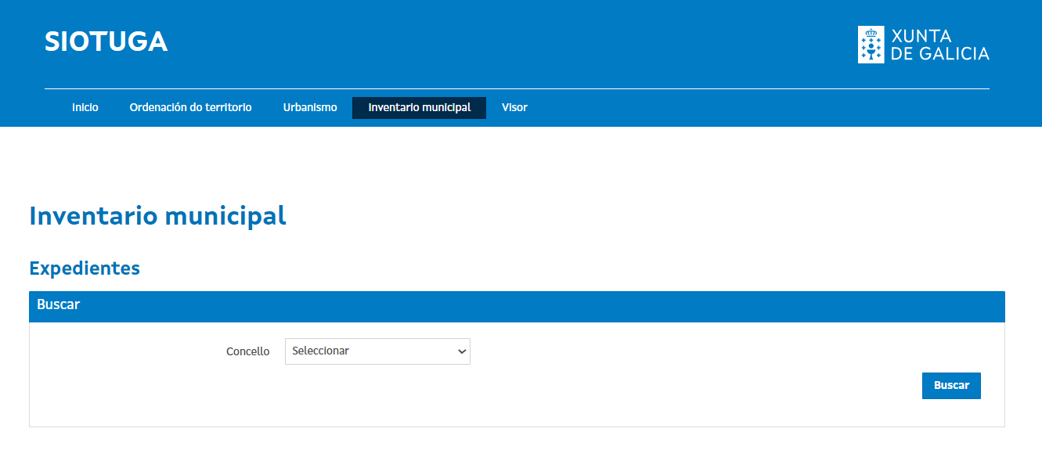Open the Ordenación do territorio menu
Viewport: 1042px width, 468px height.
coord(191,107)
